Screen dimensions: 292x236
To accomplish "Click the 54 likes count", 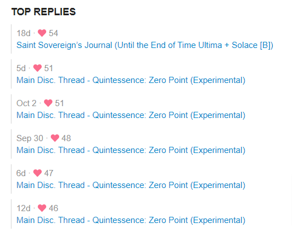I will [x=54, y=33].
